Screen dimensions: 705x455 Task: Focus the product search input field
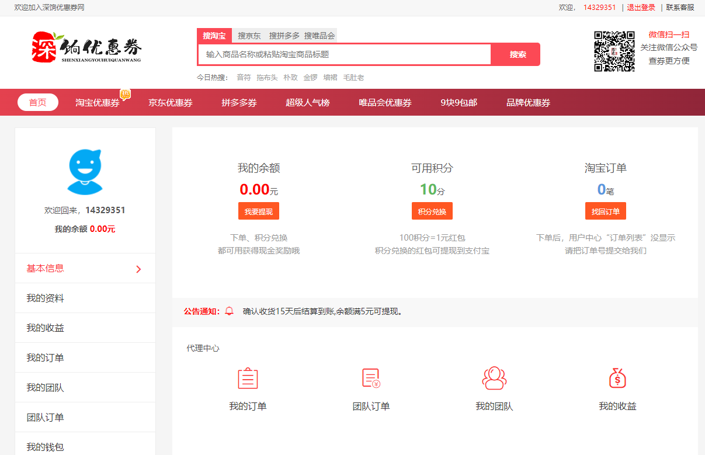click(345, 54)
